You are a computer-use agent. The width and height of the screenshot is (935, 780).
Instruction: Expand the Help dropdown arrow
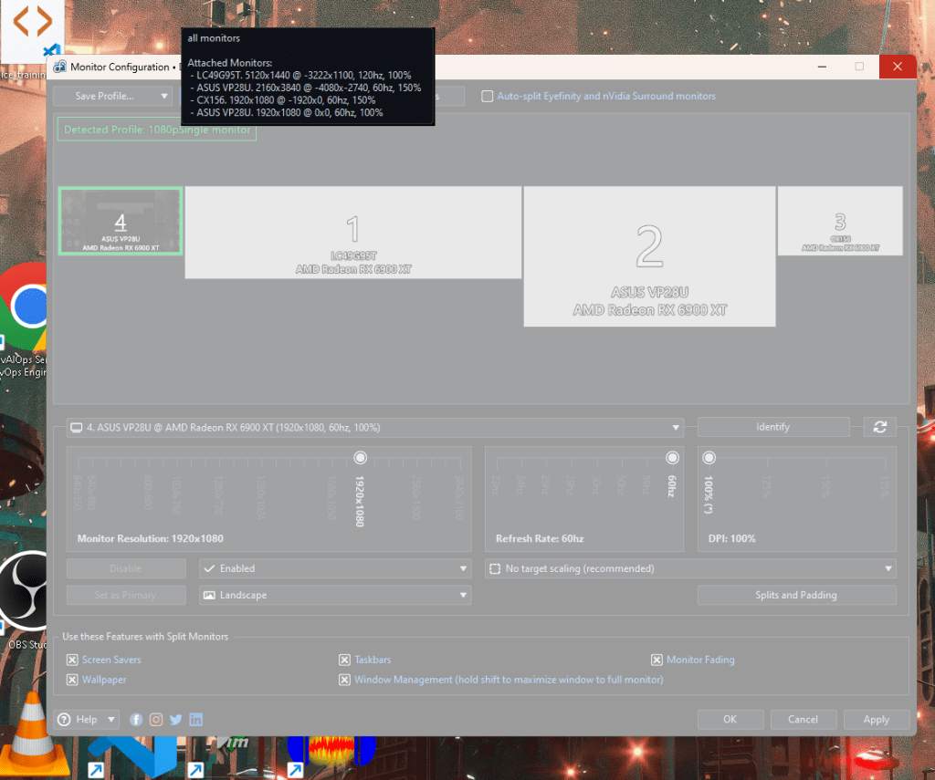tap(110, 719)
